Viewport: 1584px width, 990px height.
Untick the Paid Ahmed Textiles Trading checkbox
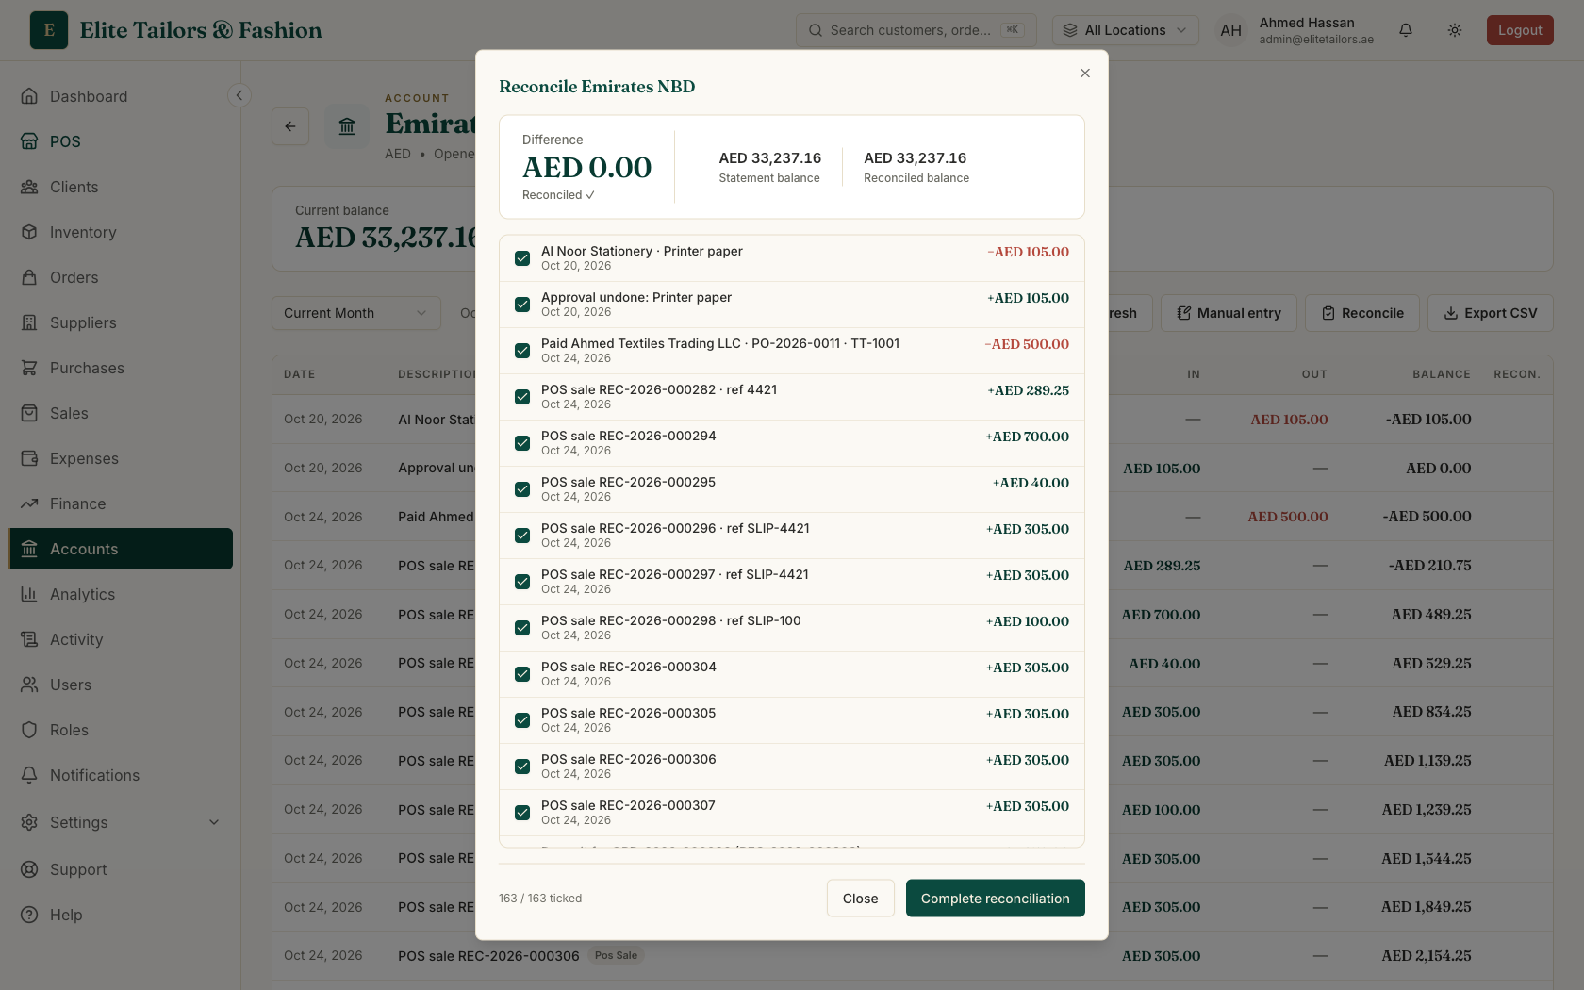[x=522, y=351]
